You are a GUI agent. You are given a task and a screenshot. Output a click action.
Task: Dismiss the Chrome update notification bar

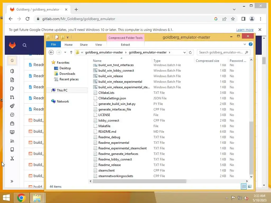(x=260, y=30)
